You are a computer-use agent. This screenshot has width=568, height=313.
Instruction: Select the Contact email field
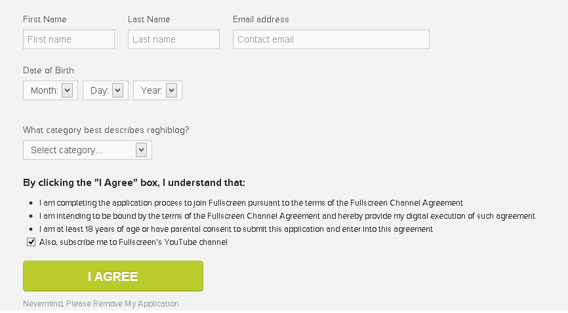click(x=331, y=39)
